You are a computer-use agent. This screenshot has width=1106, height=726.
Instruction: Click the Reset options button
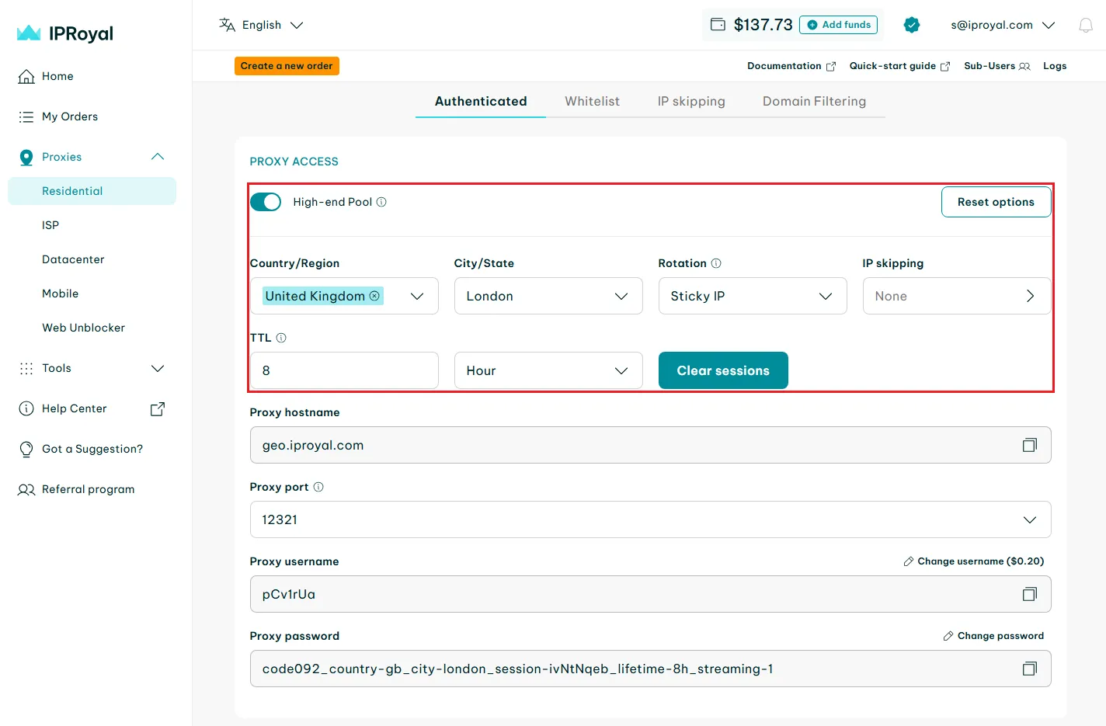click(x=996, y=202)
